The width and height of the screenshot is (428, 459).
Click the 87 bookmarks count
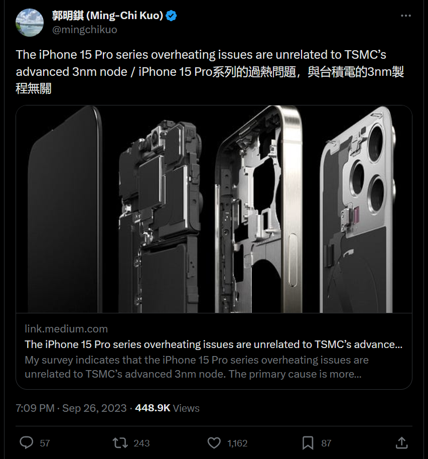click(x=326, y=443)
